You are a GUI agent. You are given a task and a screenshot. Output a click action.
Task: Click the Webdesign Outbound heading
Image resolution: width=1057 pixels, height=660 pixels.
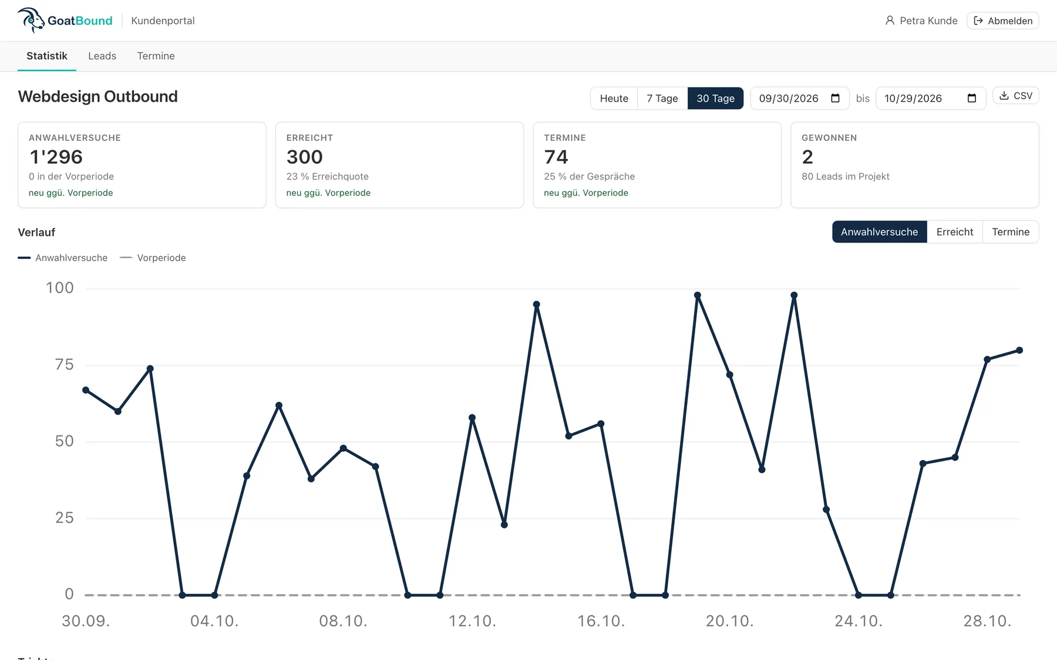pos(98,96)
